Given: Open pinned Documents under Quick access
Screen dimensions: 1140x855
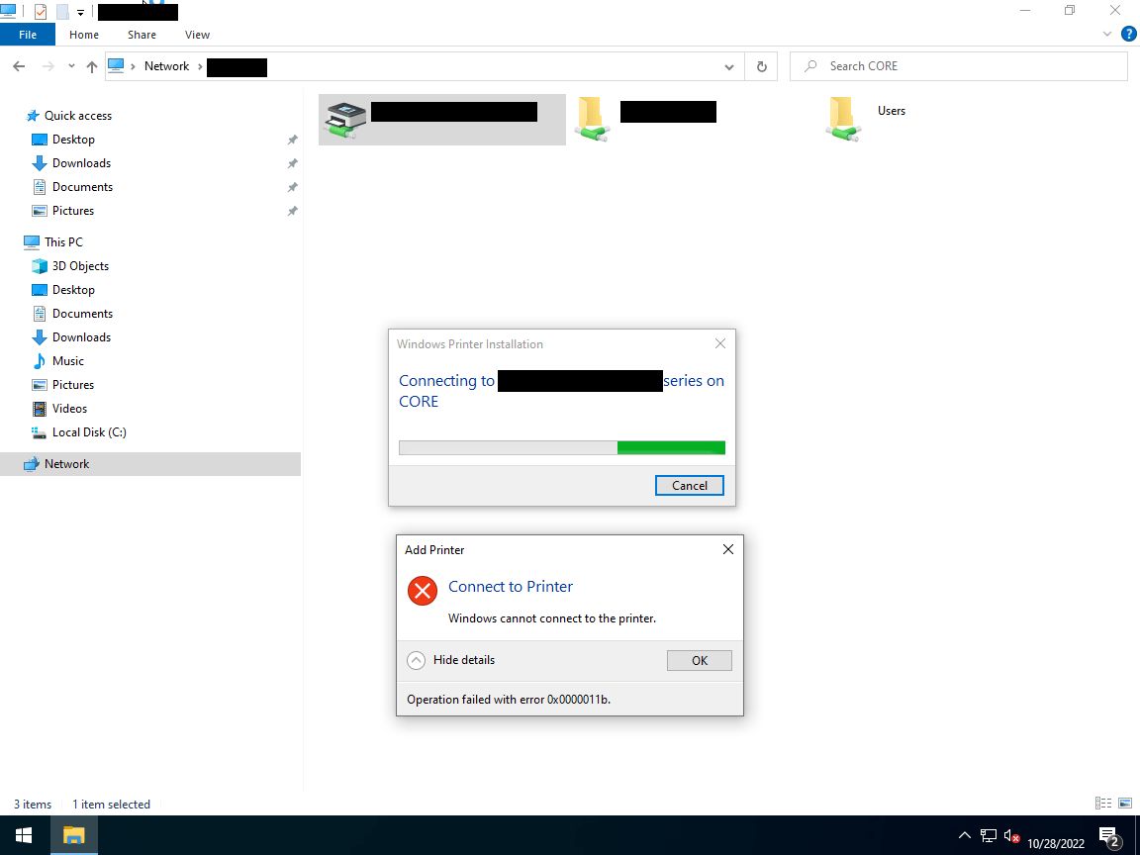Looking at the screenshot, I should coord(82,187).
